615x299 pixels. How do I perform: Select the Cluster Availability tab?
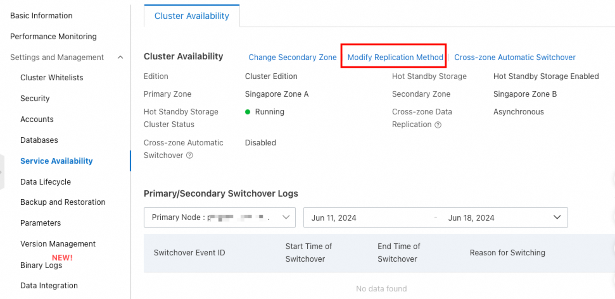click(x=191, y=16)
